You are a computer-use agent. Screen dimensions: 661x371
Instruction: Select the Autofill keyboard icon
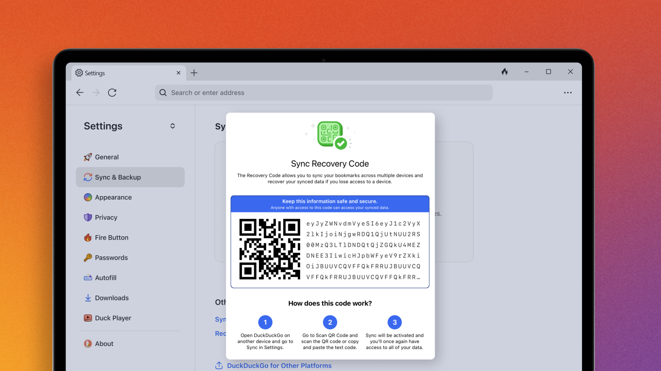click(x=87, y=278)
